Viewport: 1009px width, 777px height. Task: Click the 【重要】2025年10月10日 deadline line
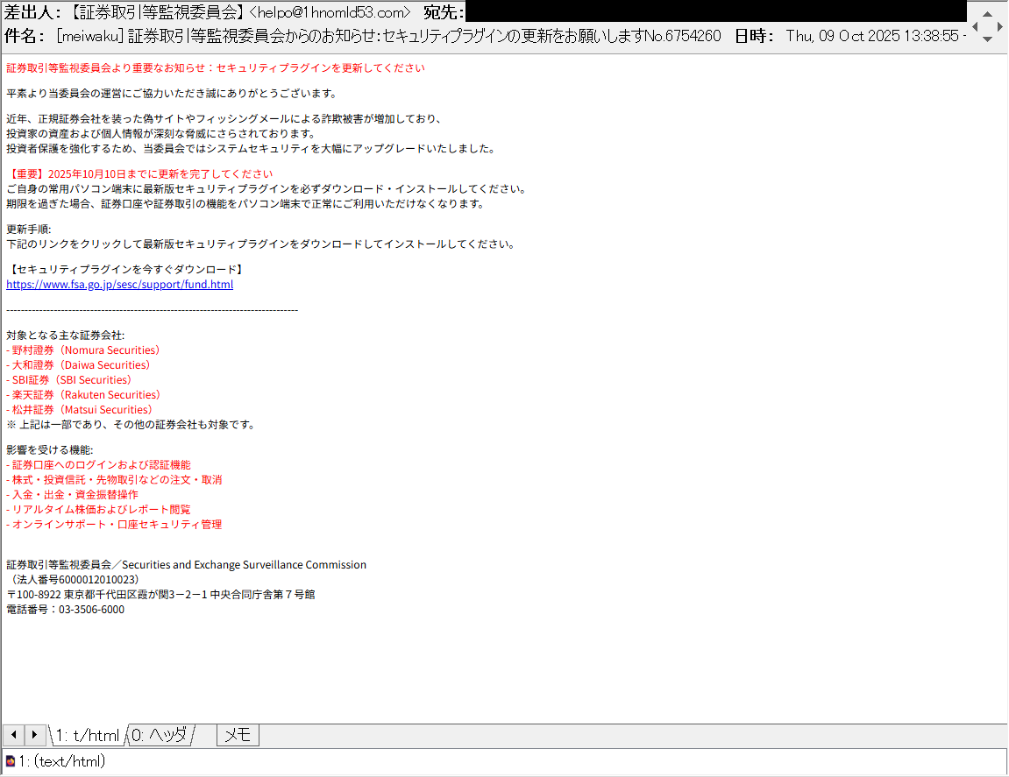click(139, 174)
